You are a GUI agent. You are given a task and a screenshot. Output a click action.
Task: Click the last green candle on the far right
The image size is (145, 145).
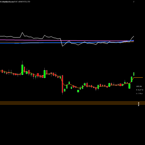[x=134, y=74]
